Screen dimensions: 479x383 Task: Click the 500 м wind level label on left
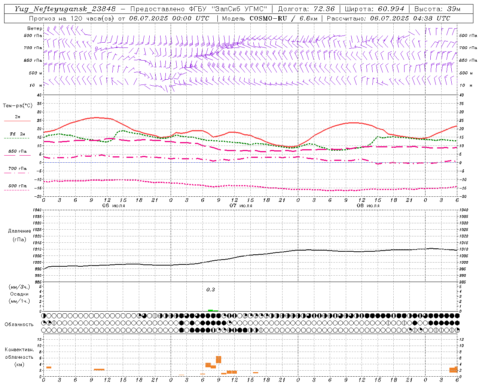click(x=36, y=73)
